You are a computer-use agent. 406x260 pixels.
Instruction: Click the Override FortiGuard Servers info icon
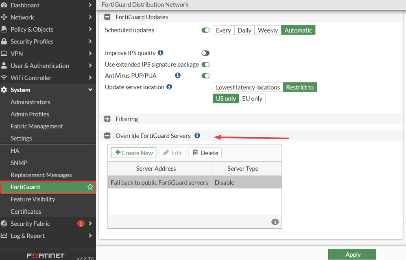click(x=197, y=135)
